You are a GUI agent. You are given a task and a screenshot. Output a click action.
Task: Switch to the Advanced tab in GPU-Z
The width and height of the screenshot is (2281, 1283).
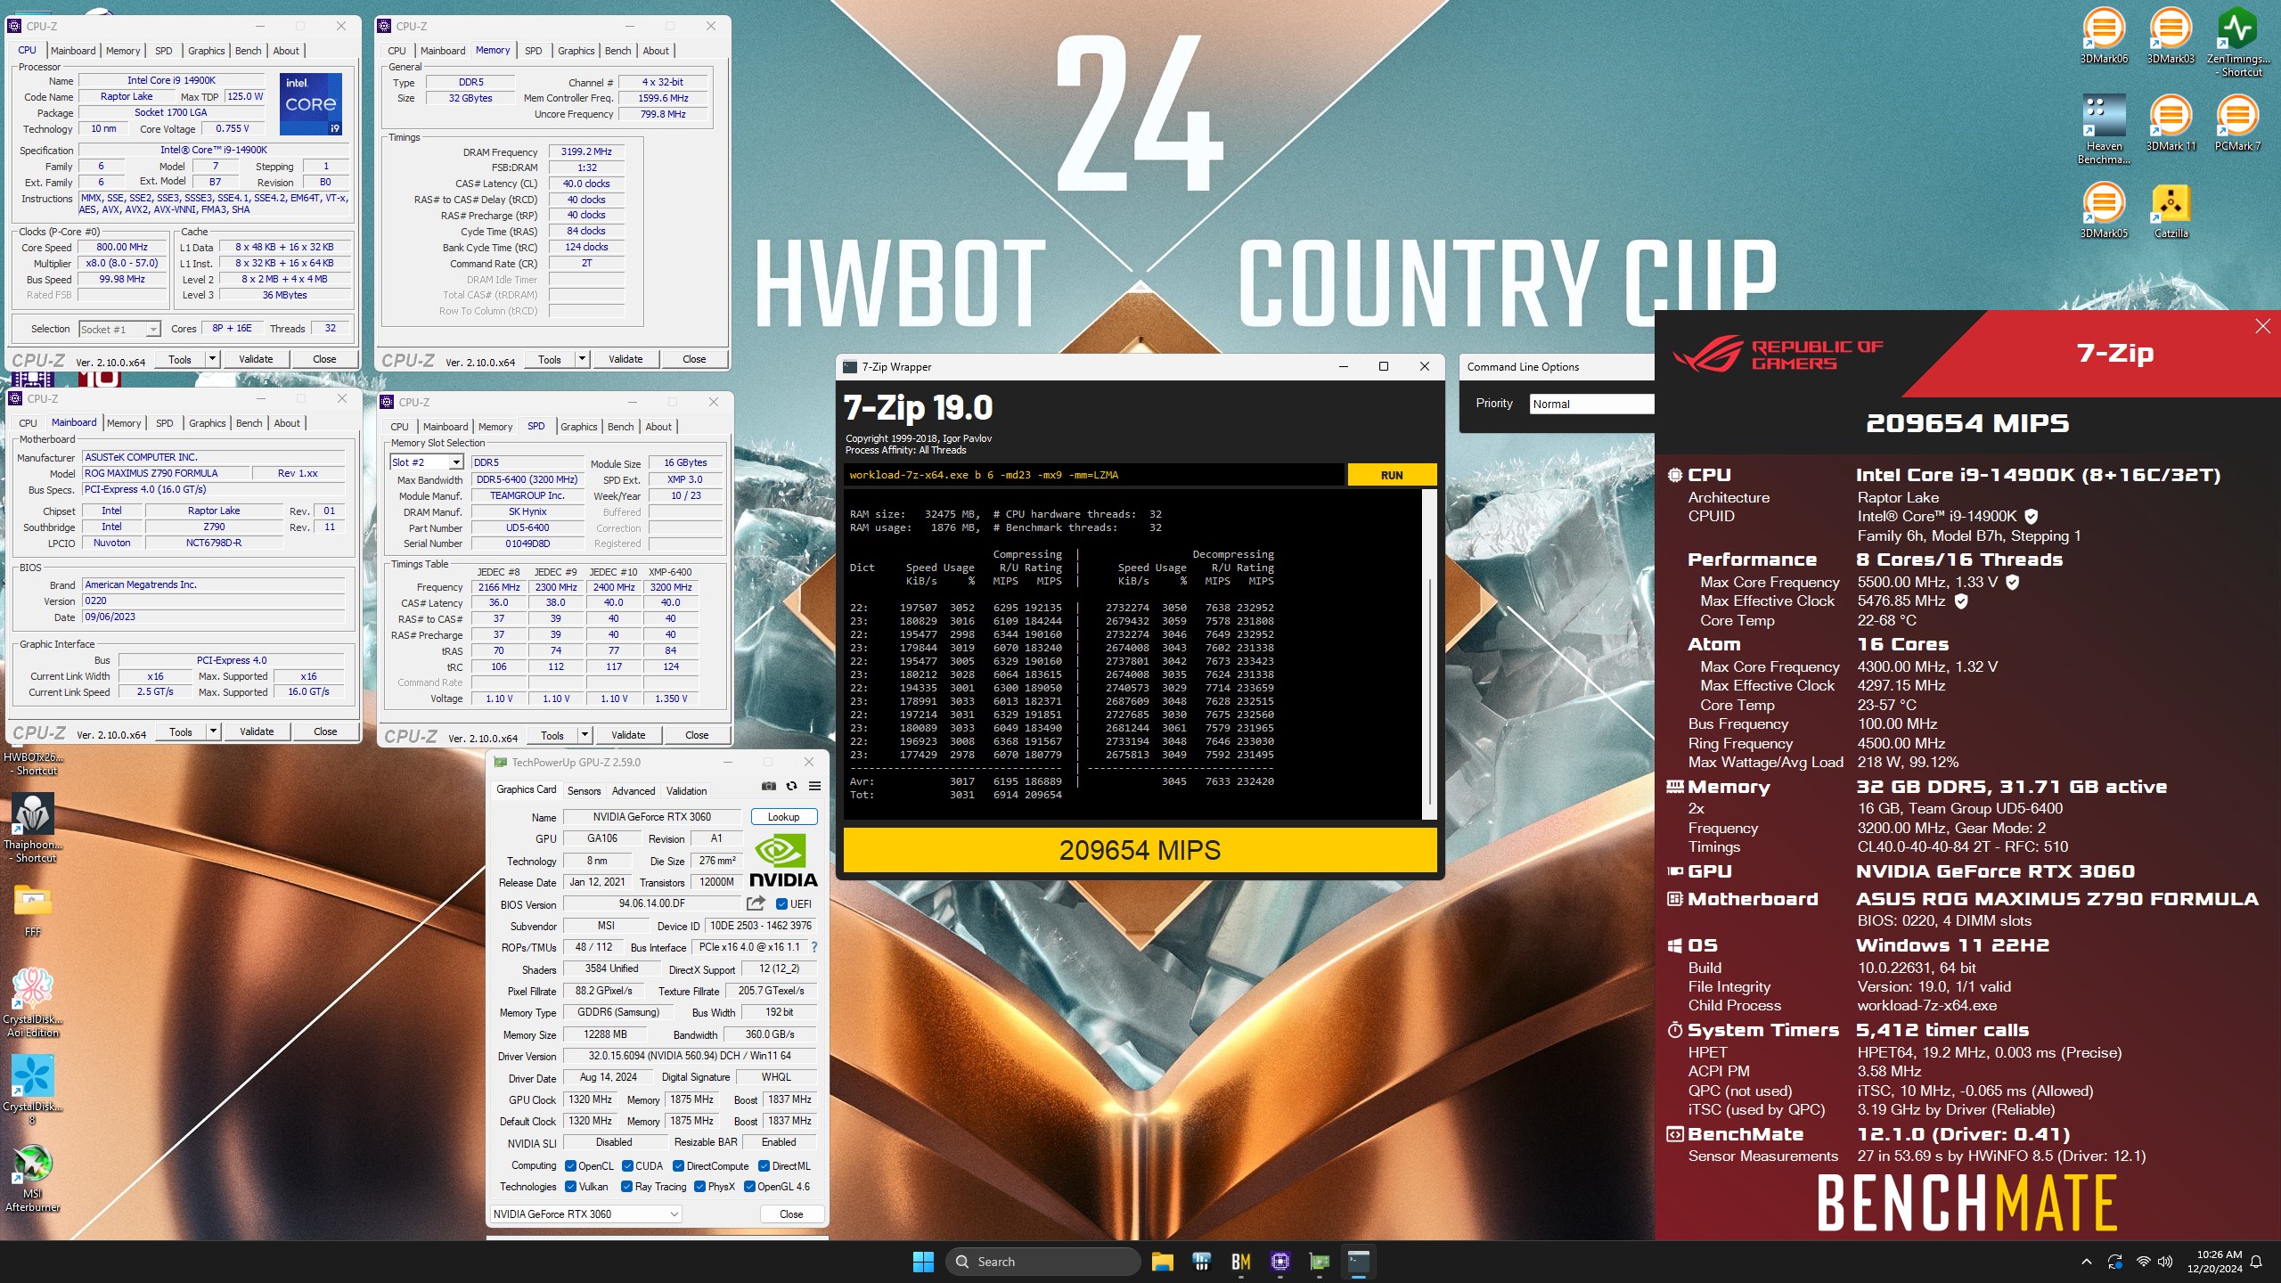634,790
